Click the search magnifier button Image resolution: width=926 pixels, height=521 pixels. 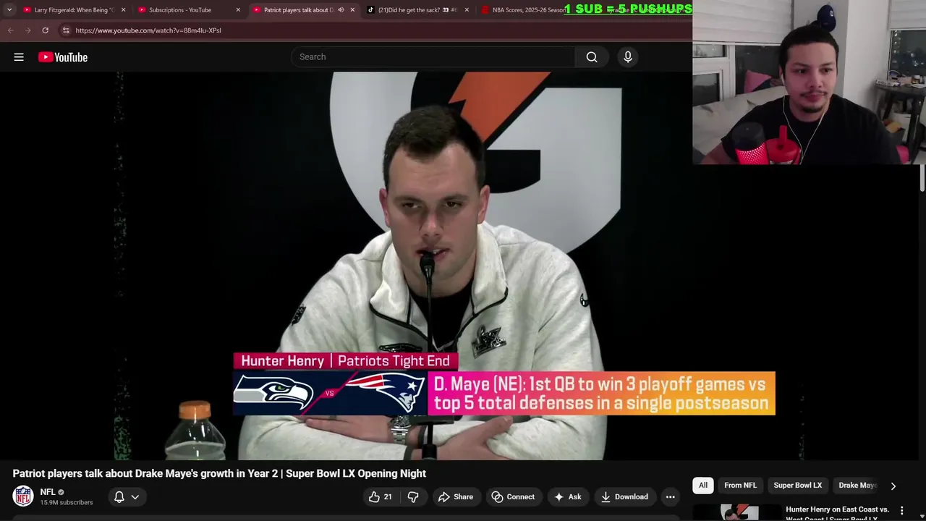592,57
